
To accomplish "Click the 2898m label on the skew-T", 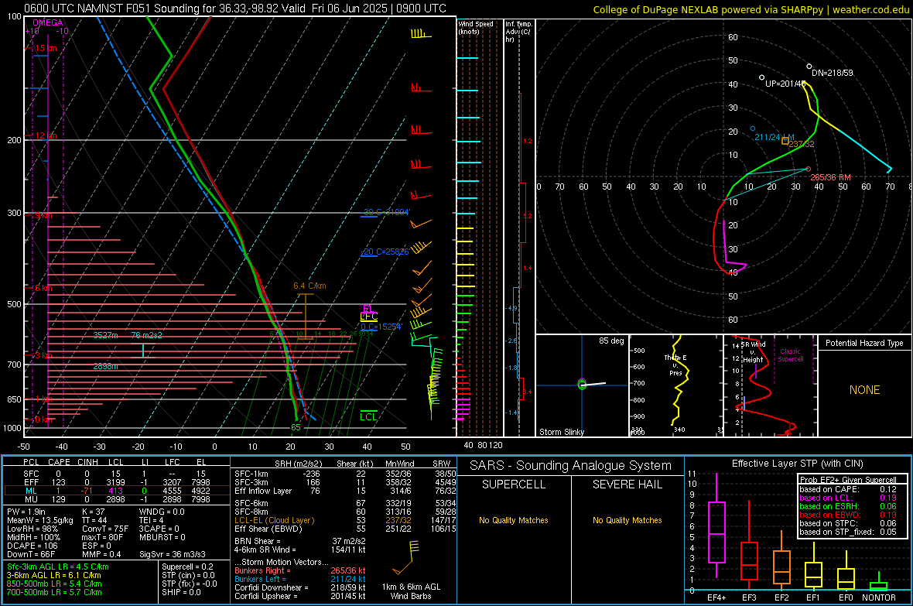I will (105, 367).
